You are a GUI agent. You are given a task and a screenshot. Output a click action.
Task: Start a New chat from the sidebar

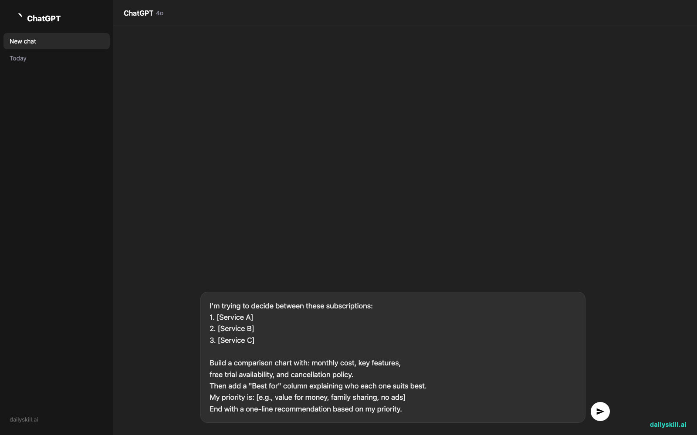pos(57,41)
